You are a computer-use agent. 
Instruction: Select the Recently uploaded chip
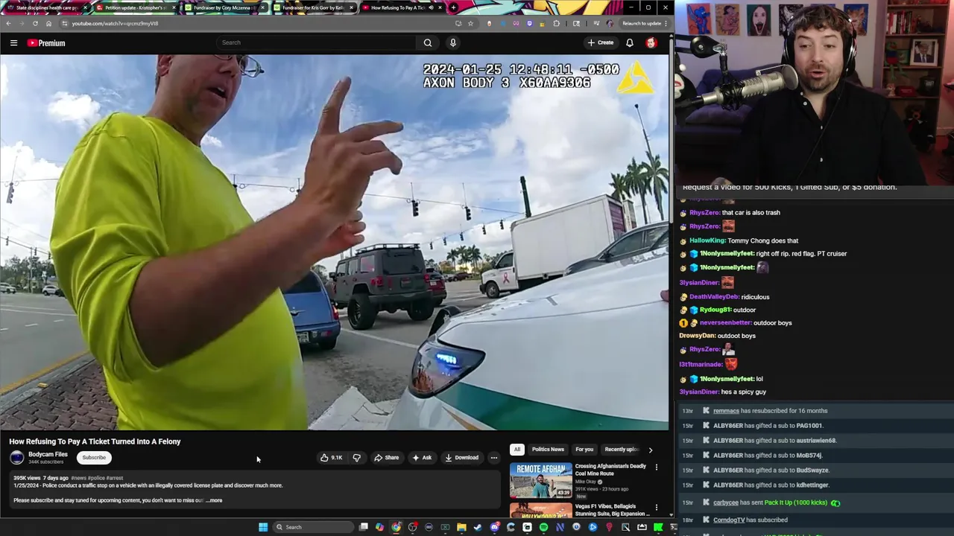(x=621, y=450)
